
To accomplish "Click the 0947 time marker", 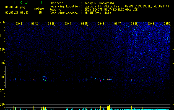I will (x=118, y=24).
